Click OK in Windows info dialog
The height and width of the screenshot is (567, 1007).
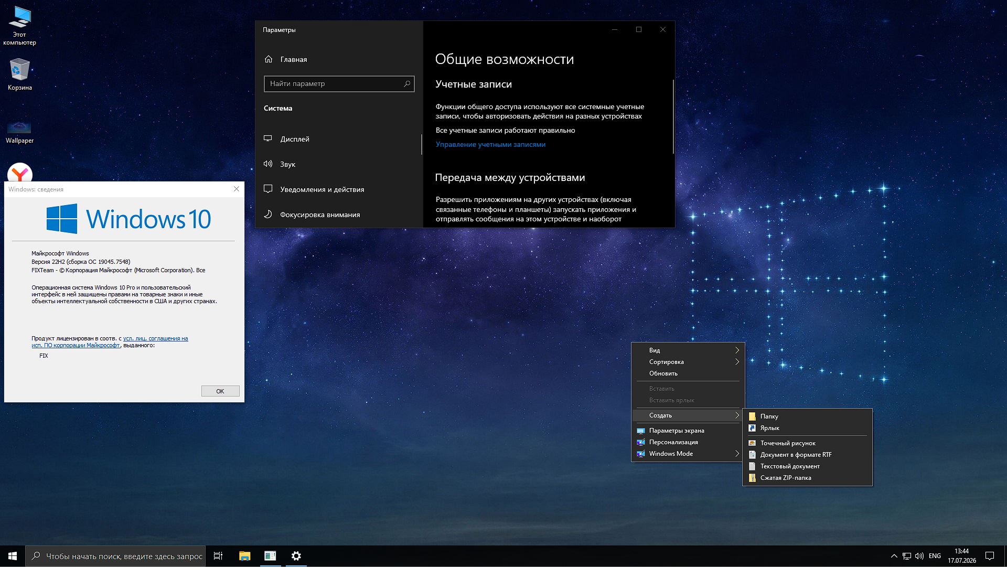coord(220,391)
